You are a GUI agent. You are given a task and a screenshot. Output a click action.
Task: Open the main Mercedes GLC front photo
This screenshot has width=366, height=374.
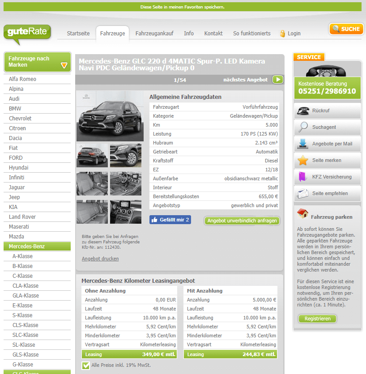[110, 116]
